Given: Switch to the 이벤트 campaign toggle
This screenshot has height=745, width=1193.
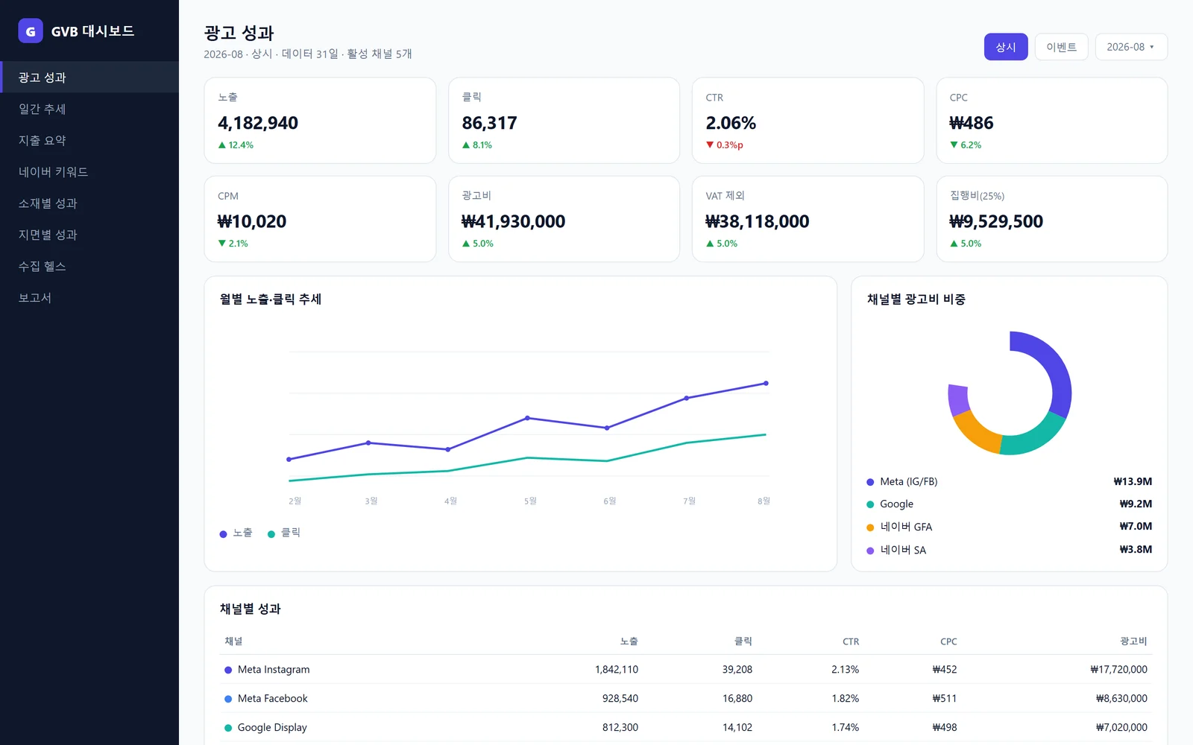Looking at the screenshot, I should [x=1061, y=47].
